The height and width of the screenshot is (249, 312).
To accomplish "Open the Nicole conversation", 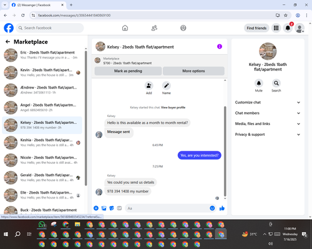I will coord(42,160).
